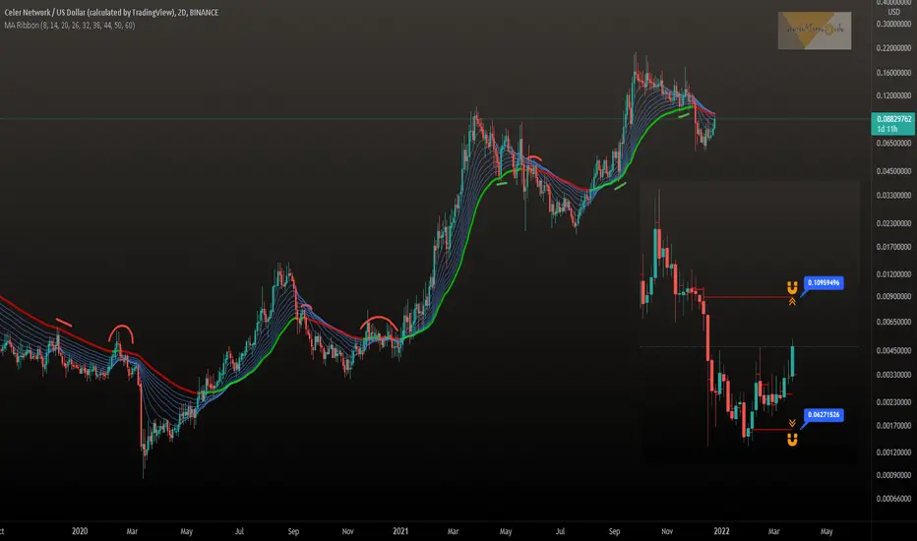Click the 0.01700000 price axis label
917x541 pixels.
[x=893, y=247]
